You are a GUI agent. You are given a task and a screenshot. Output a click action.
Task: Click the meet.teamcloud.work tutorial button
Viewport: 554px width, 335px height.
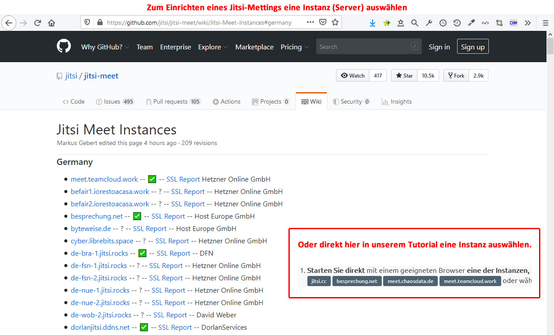click(x=470, y=281)
